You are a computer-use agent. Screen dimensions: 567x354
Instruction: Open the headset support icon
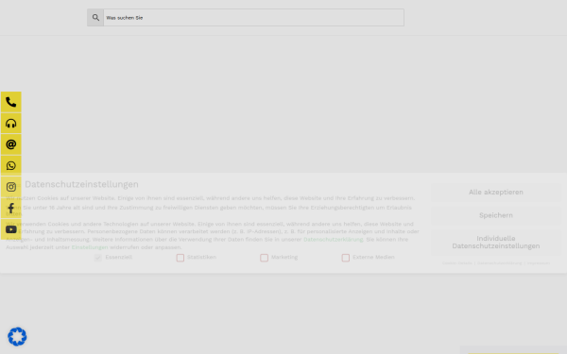click(10, 124)
